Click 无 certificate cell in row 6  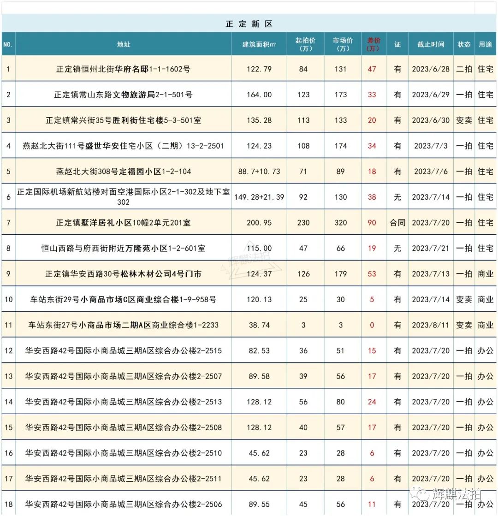[397, 197]
